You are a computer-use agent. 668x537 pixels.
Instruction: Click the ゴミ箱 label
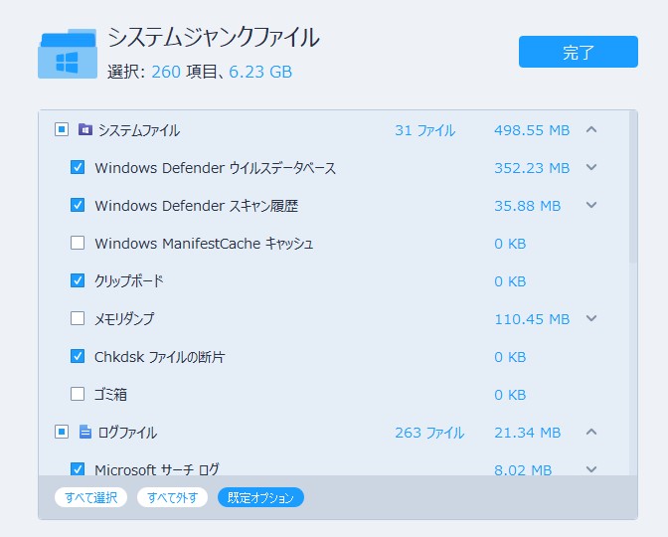point(110,394)
